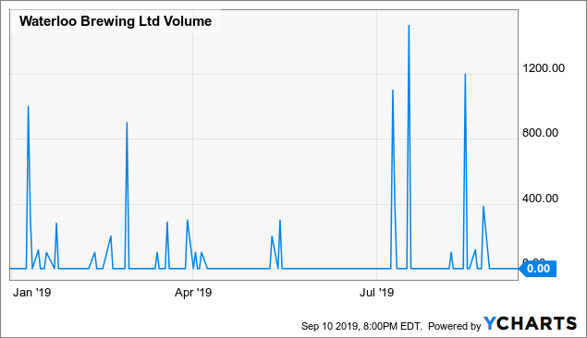Click the volume spike peak near 900 in February
Screen dimensions: 587x338
(x=127, y=123)
